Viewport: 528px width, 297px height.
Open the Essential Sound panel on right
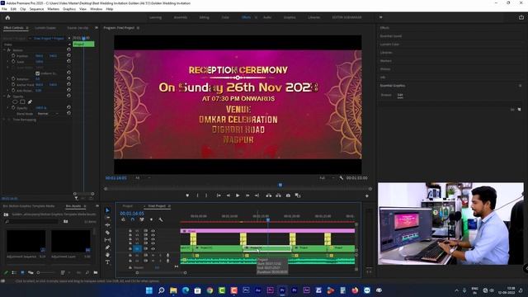(x=391, y=36)
